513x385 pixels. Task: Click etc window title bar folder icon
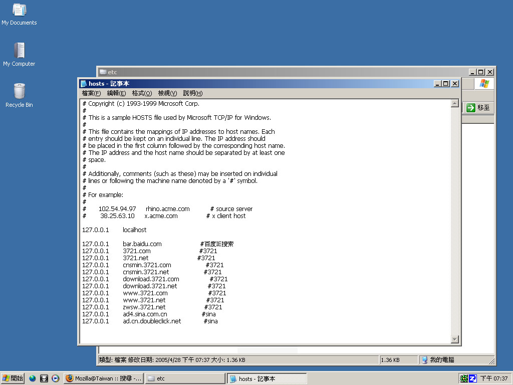[103, 72]
